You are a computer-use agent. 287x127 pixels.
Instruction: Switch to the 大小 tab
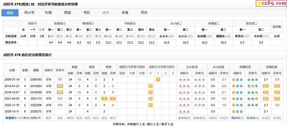pyautogui.click(x=106, y=13)
